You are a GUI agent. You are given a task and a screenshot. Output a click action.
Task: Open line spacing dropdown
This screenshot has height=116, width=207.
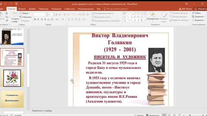click(x=88, y=14)
